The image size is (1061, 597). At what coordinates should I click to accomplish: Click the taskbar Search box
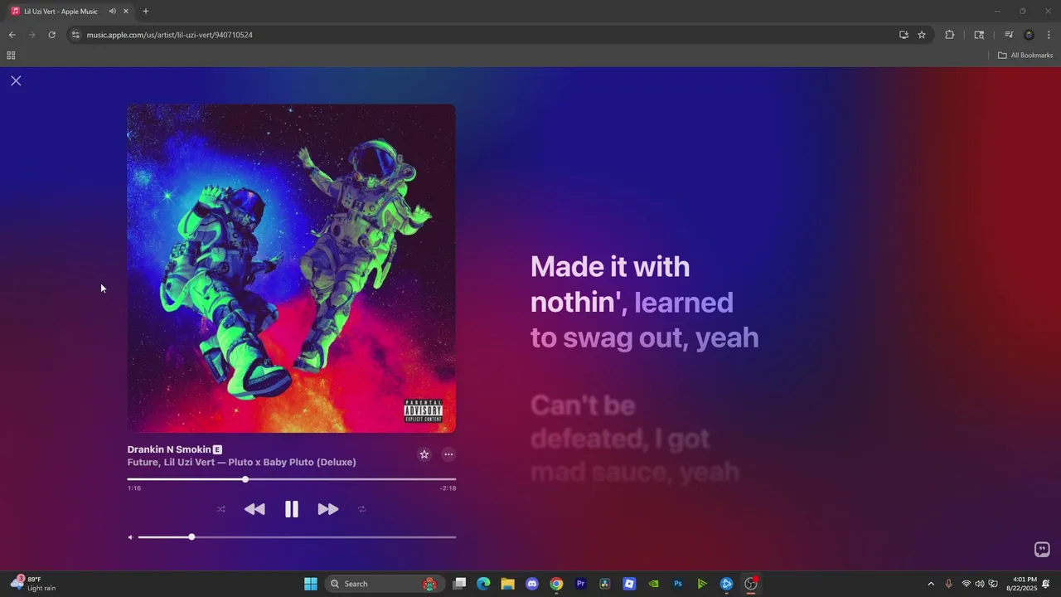tap(384, 584)
